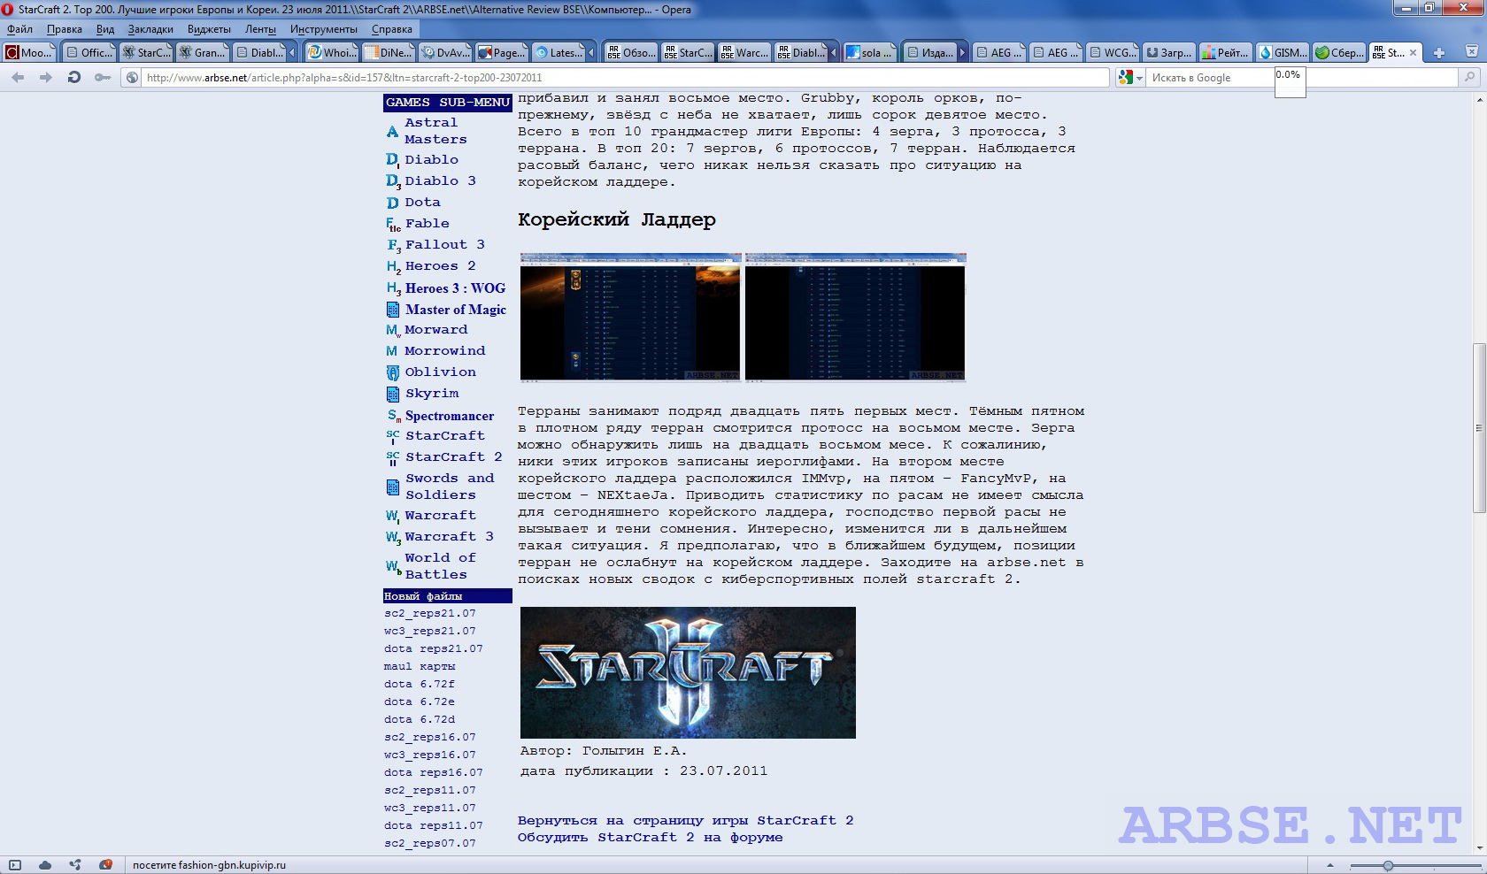This screenshot has width=1487, height=874.
Task: Open the Справка menu
Action: 392,29
